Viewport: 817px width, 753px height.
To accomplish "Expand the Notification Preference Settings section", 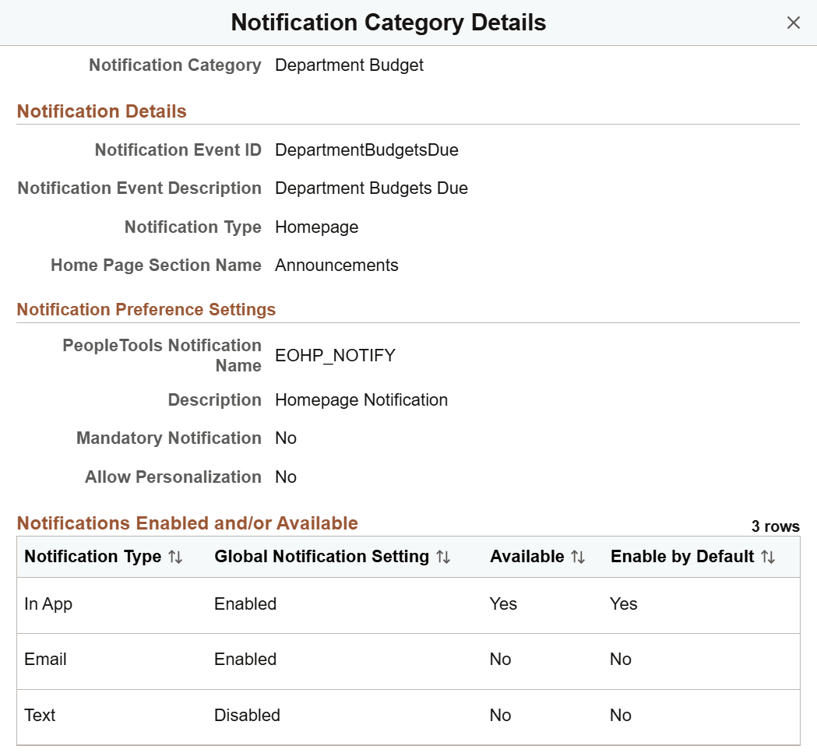I will click(x=146, y=309).
